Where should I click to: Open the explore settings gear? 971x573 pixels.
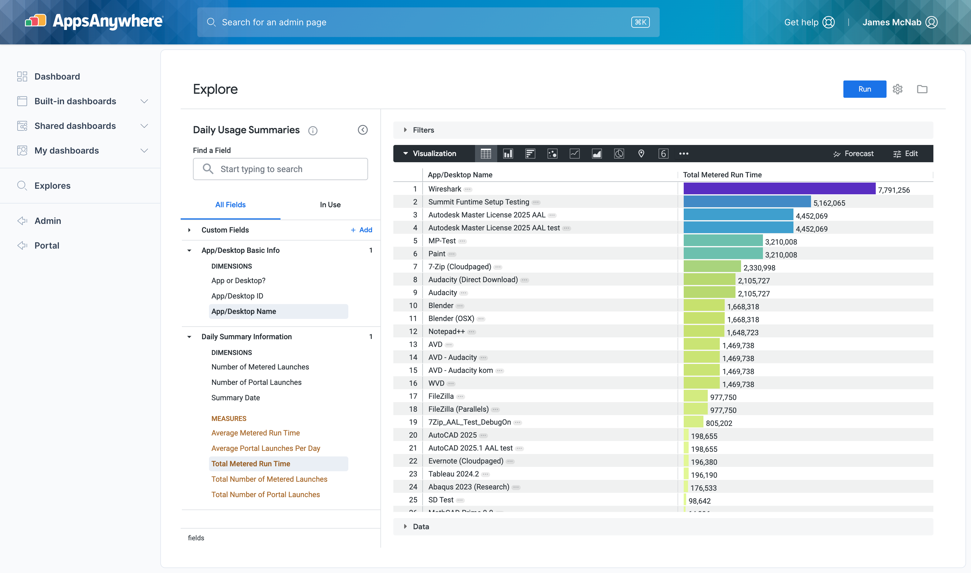(x=897, y=89)
